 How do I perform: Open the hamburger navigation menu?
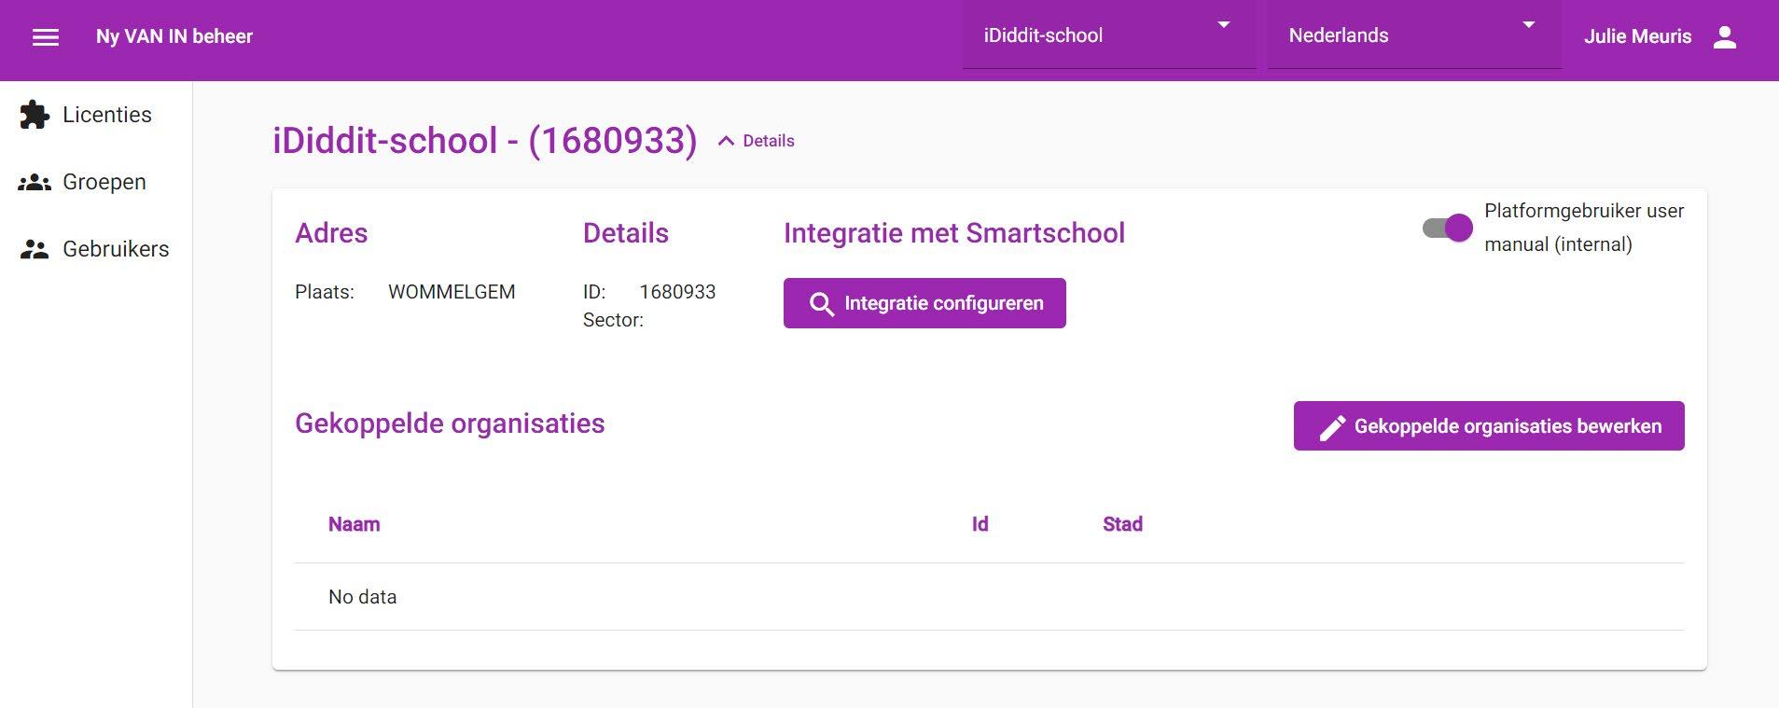46,36
